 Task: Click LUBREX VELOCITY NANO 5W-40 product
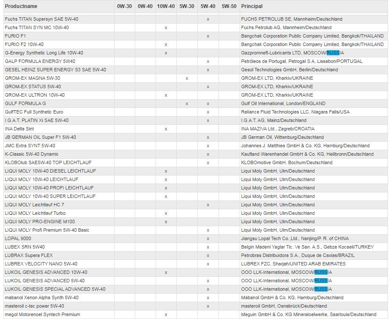tap(41, 265)
